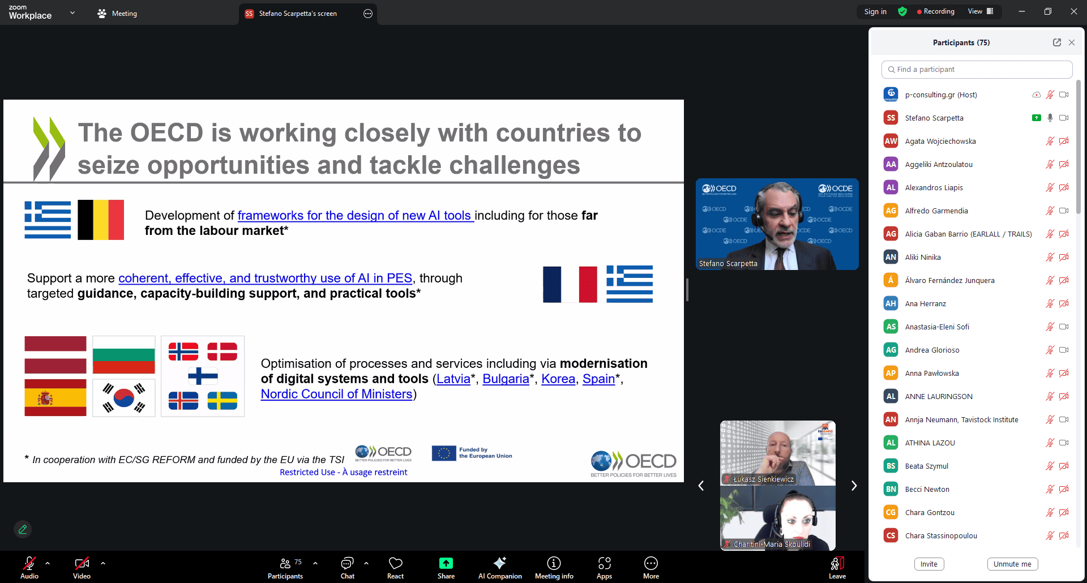Open the React emoji menu
Image resolution: width=1087 pixels, height=583 pixels.
(395, 567)
